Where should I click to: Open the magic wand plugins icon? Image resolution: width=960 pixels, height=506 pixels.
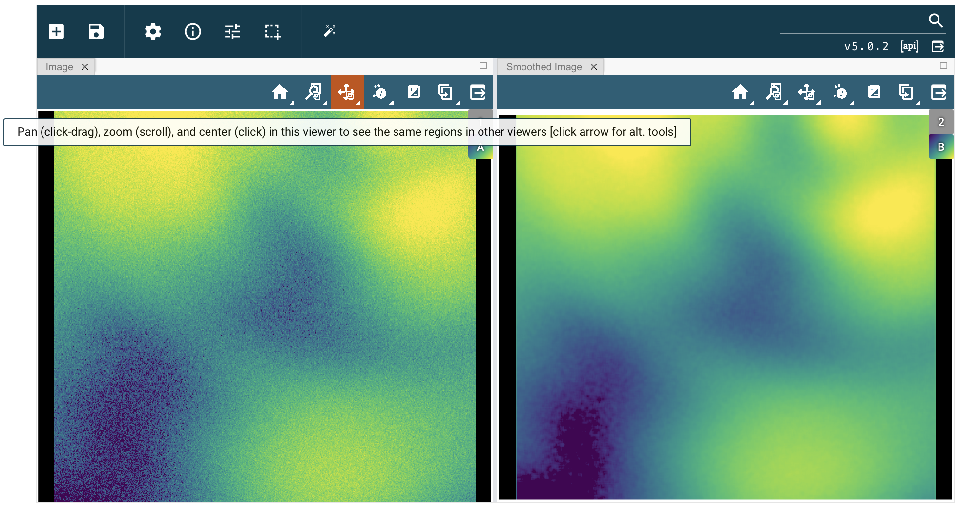tap(330, 32)
